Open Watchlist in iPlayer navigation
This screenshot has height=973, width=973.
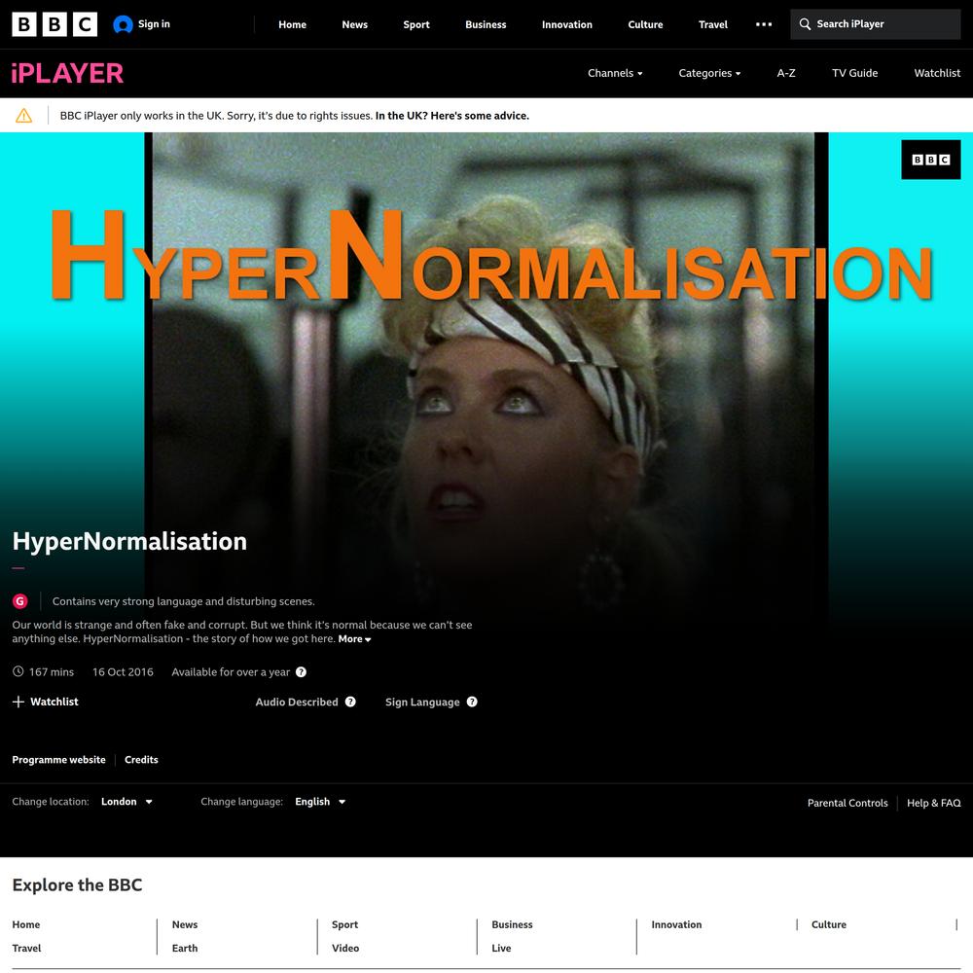tap(937, 73)
